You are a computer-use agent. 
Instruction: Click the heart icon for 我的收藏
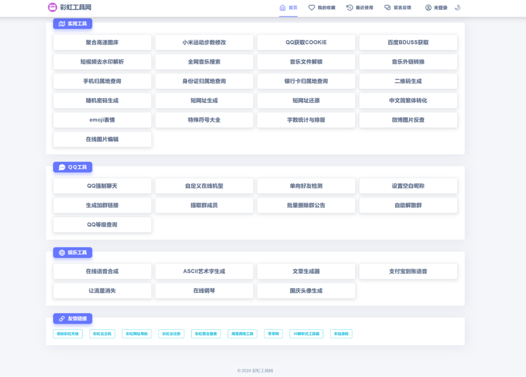click(x=311, y=8)
